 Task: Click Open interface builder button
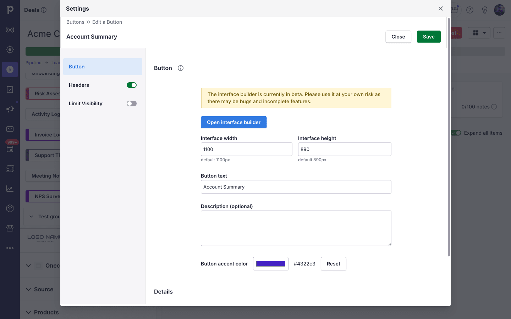(233, 122)
